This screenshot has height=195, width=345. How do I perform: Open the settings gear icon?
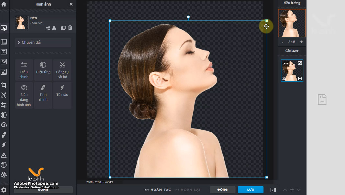(x=4, y=190)
